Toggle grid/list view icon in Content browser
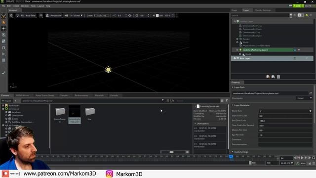The height and width of the screenshot is (178, 316). click(x=222, y=100)
